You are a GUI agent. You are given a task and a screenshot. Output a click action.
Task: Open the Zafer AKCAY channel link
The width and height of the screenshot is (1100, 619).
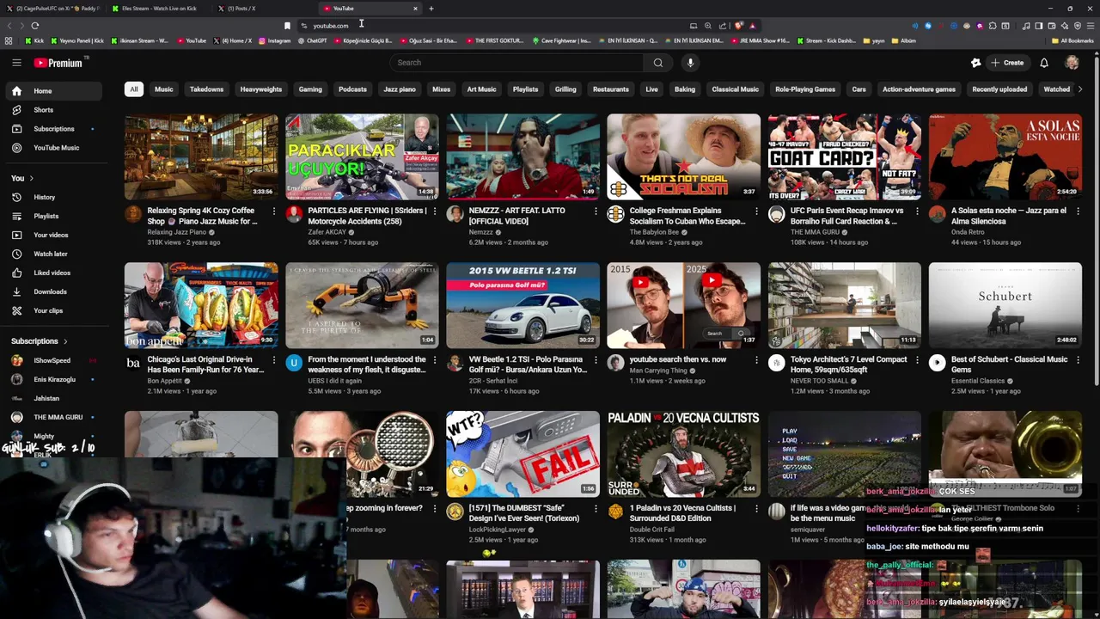pyautogui.click(x=327, y=232)
